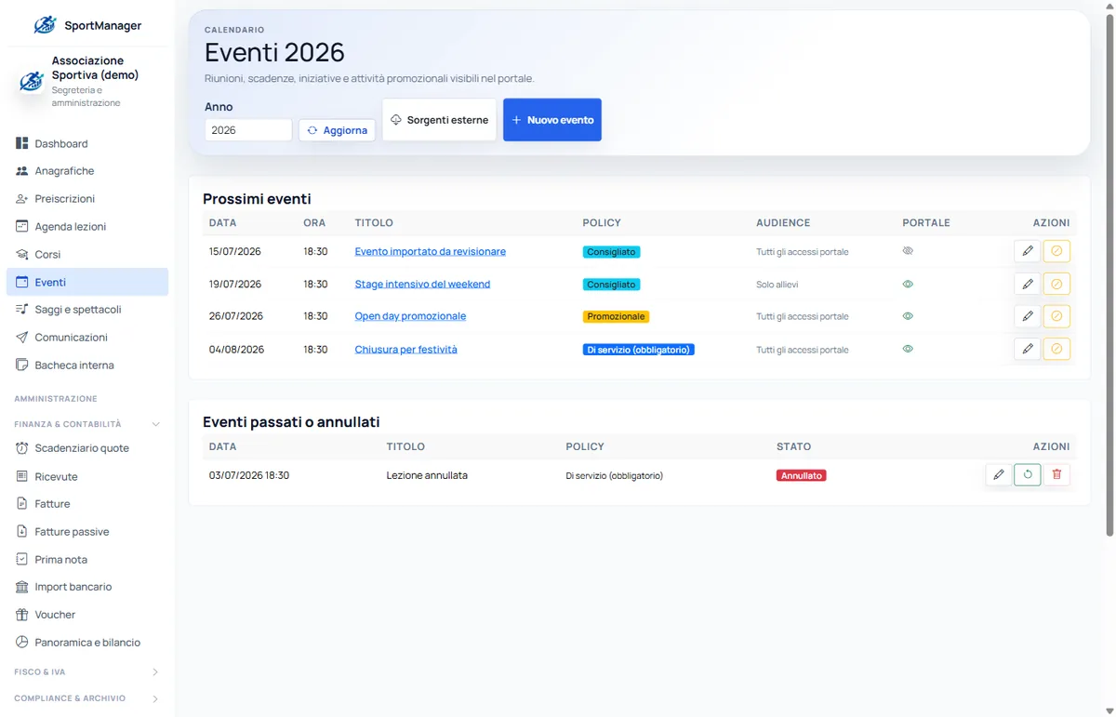Go to Anagrafiche
The height and width of the screenshot is (717, 1116).
click(87, 171)
